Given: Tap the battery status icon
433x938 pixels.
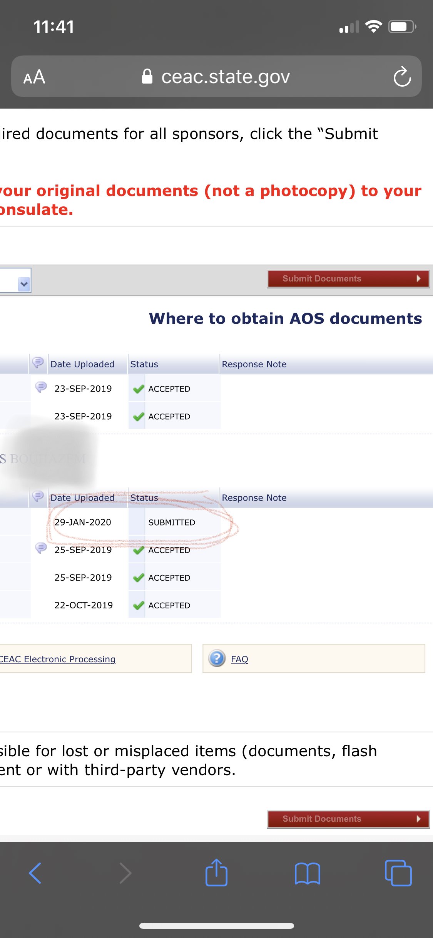Looking at the screenshot, I should click(x=402, y=27).
